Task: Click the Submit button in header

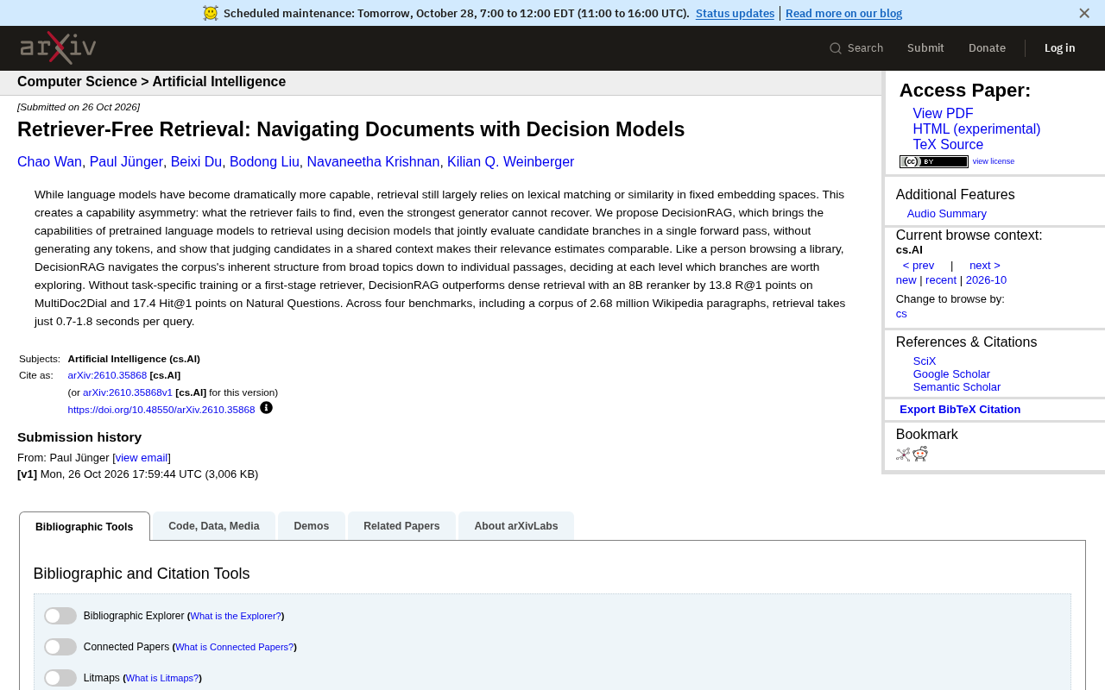Action: (x=925, y=48)
